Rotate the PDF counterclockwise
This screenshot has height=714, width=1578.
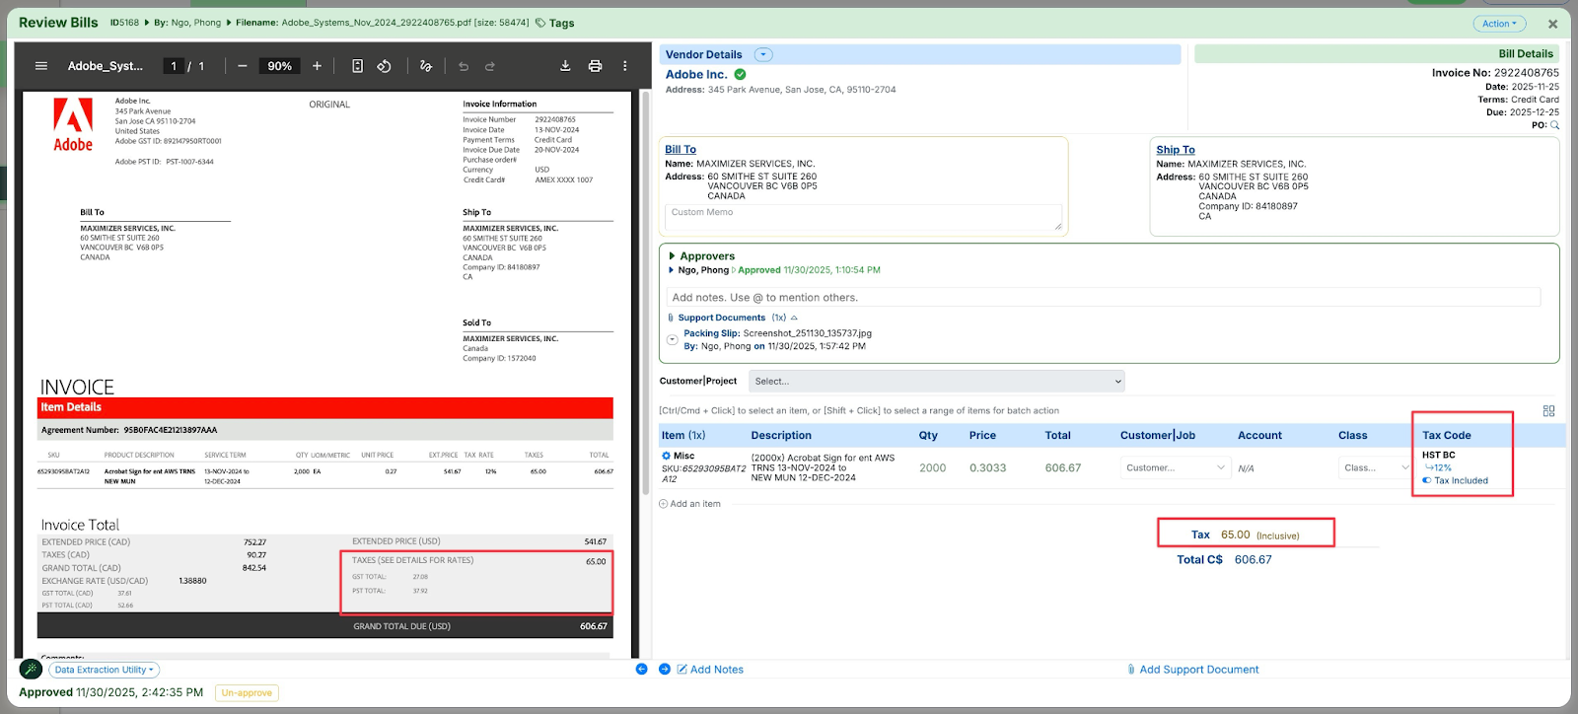pos(385,66)
